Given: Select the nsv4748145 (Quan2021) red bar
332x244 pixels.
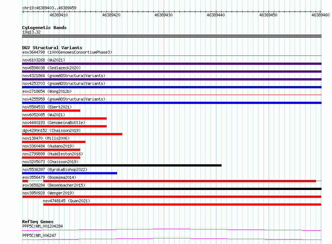Looking at the screenshot, I should click(x=182, y=205).
